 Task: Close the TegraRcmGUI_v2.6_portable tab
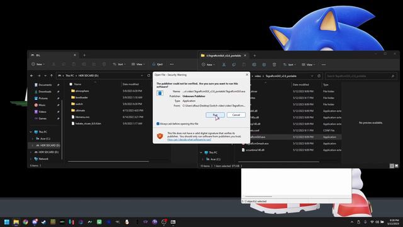(x=245, y=55)
